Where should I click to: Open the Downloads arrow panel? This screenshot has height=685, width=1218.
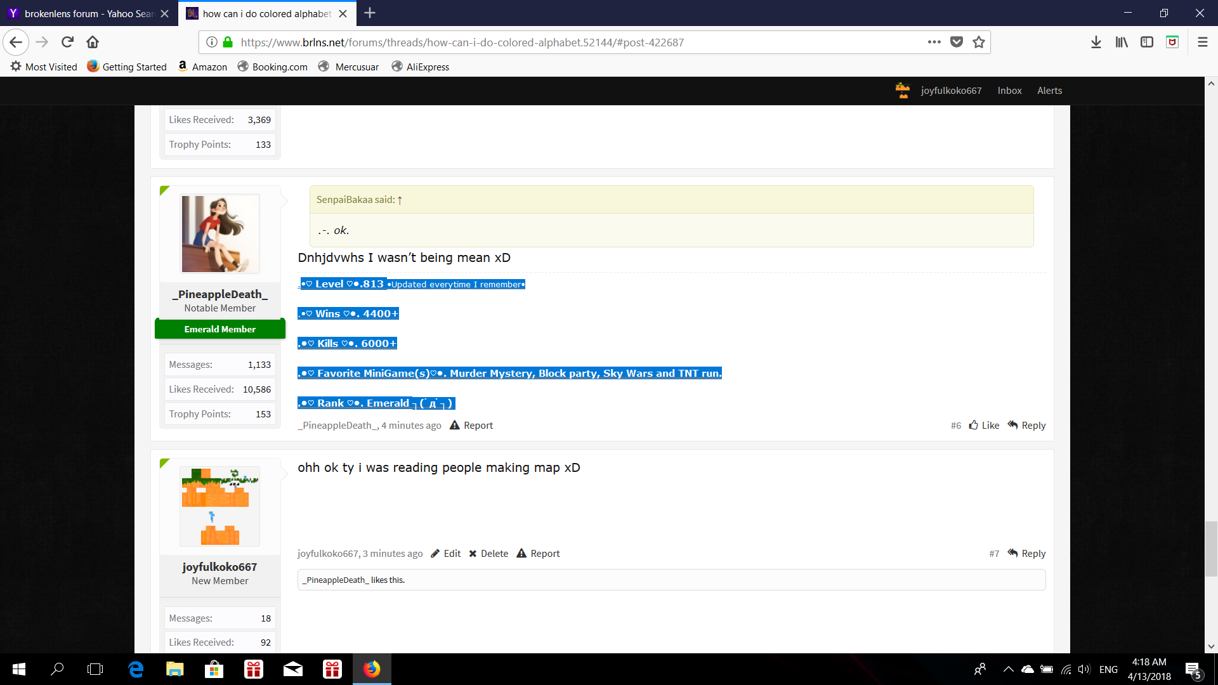pos(1096,42)
